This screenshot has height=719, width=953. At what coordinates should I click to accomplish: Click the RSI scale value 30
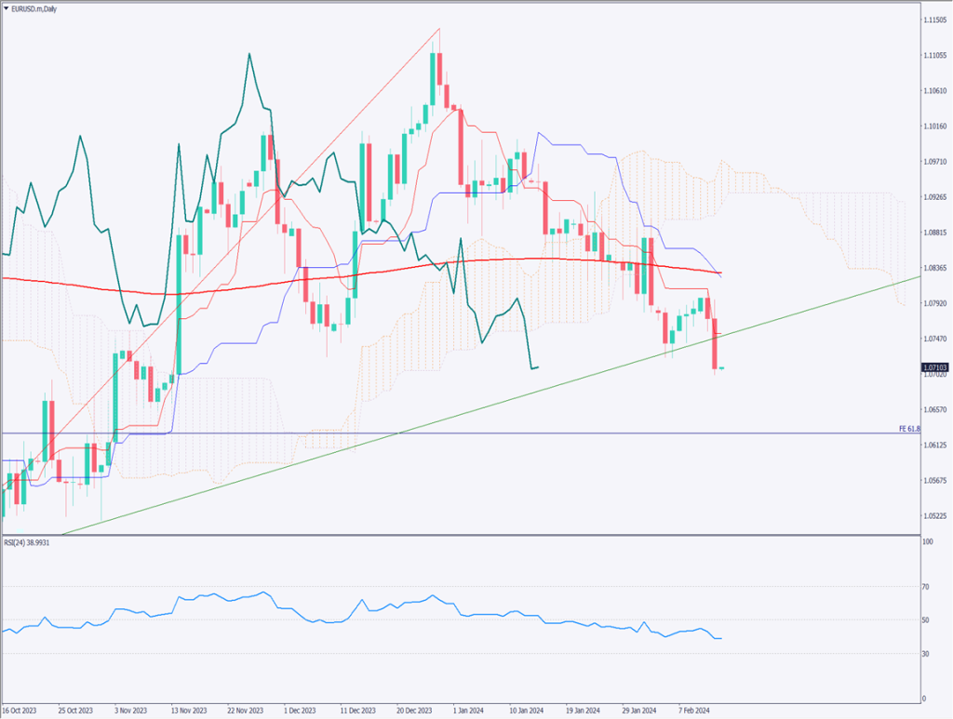pyautogui.click(x=926, y=654)
